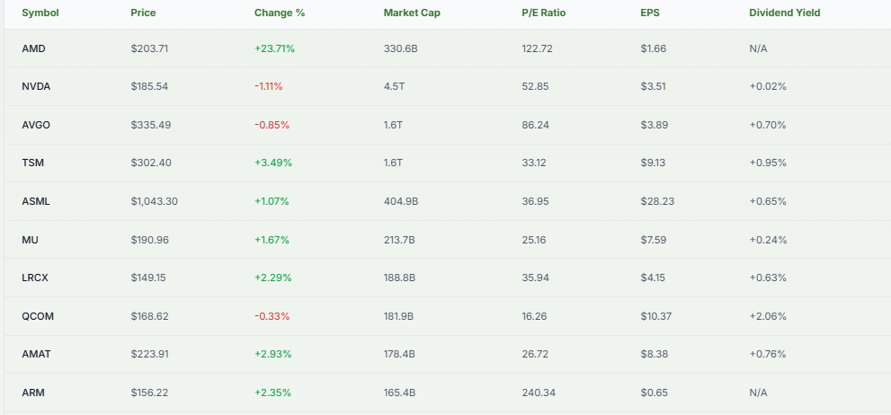Screen dimensions: 891x415
Task: Open the AMAT ticker entry
Action: click(x=36, y=354)
